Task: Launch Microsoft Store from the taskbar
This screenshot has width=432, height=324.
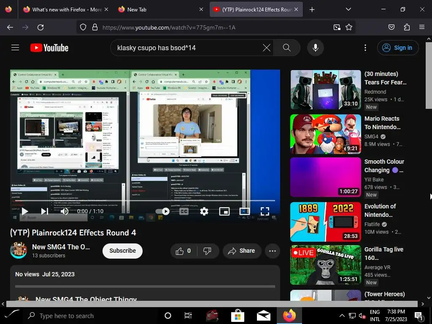Action: pyautogui.click(x=238, y=316)
